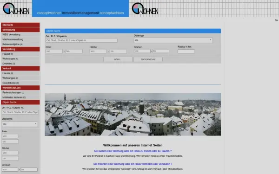This screenshot has width=279, height=174.
Task: Focus main Zimmer bis field
Action: click(161, 51)
